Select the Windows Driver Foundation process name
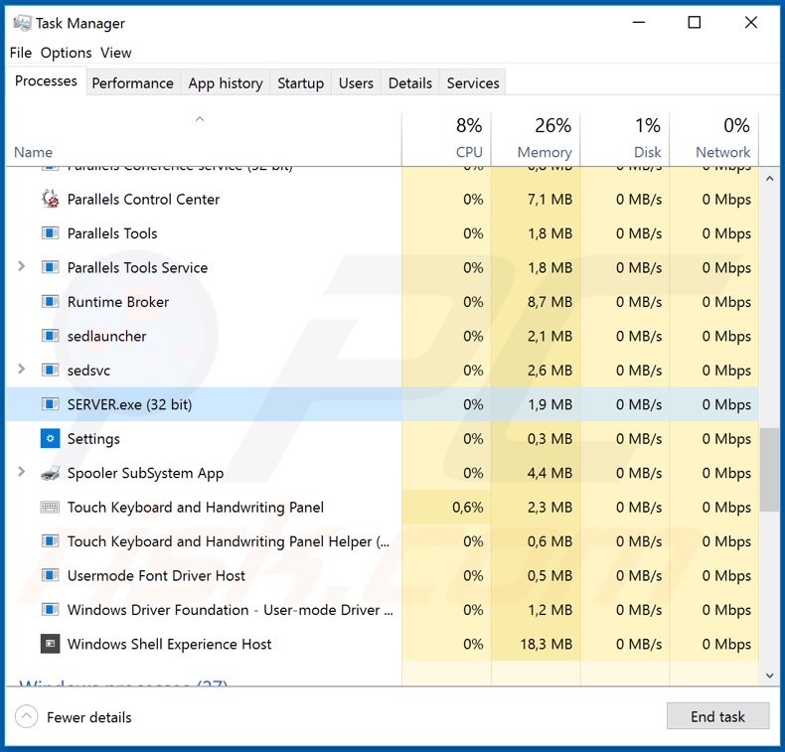 point(230,610)
